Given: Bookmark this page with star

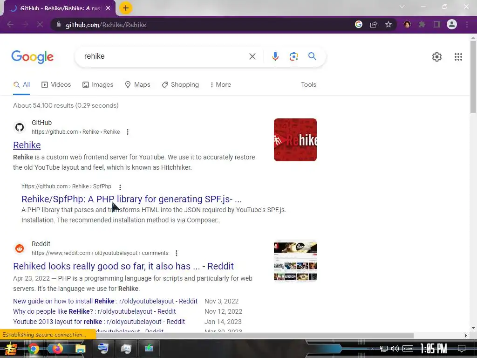Looking at the screenshot, I should [388, 24].
